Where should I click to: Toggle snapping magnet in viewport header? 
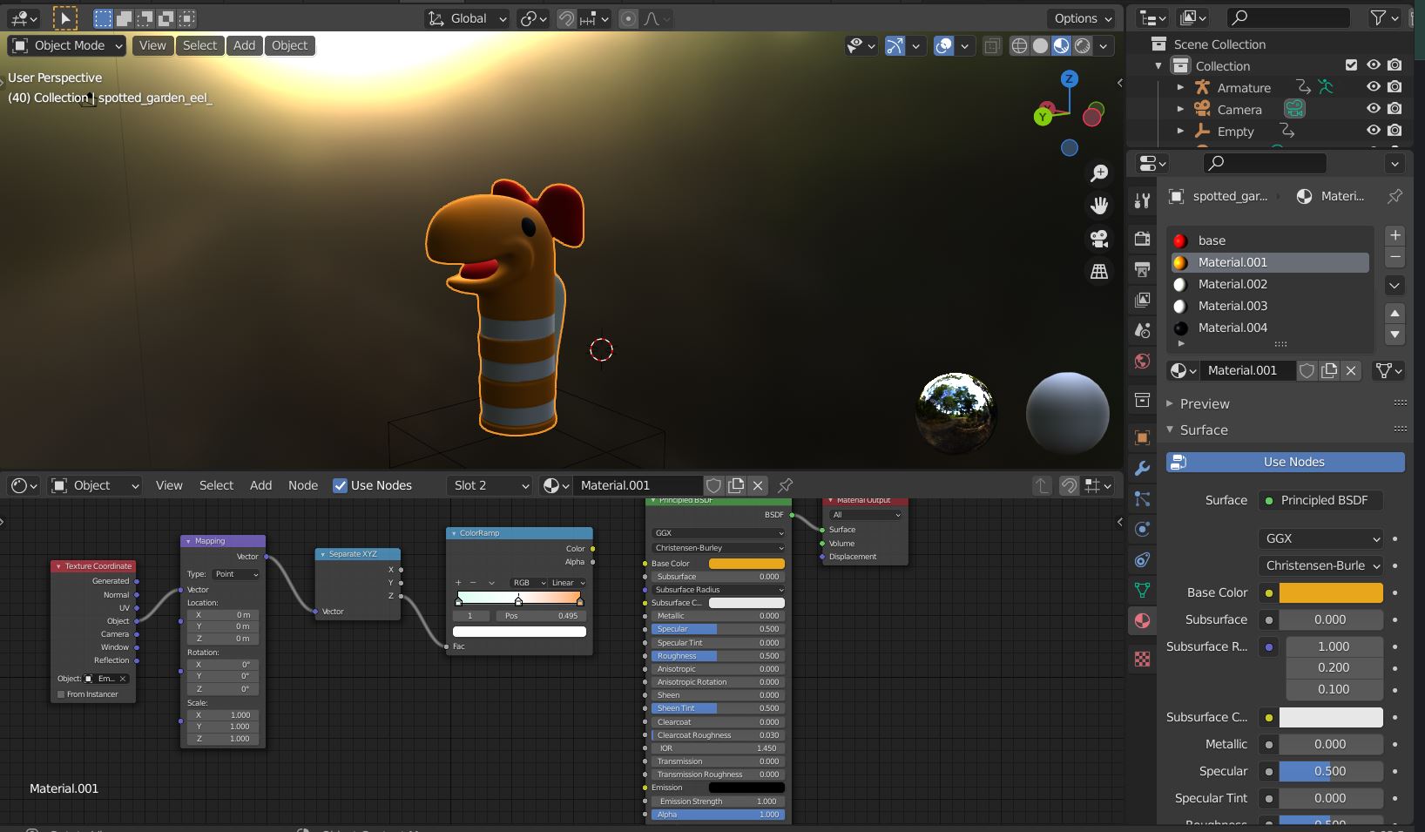[x=566, y=18]
